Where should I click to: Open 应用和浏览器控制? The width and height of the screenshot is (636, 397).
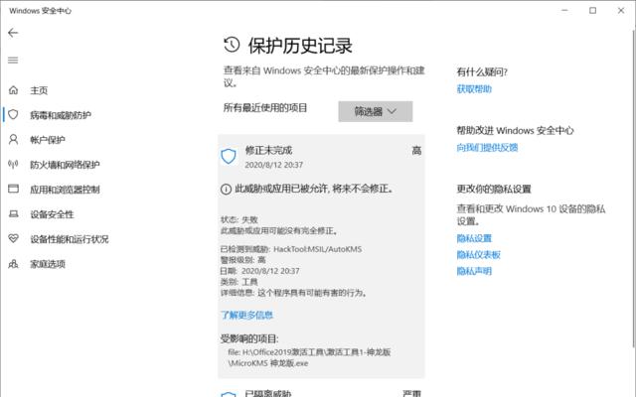click(x=65, y=190)
